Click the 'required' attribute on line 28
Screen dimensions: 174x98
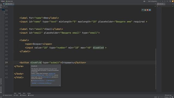[139, 22]
